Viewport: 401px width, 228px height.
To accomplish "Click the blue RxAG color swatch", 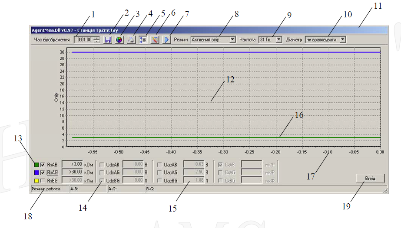I will click(x=36, y=173).
